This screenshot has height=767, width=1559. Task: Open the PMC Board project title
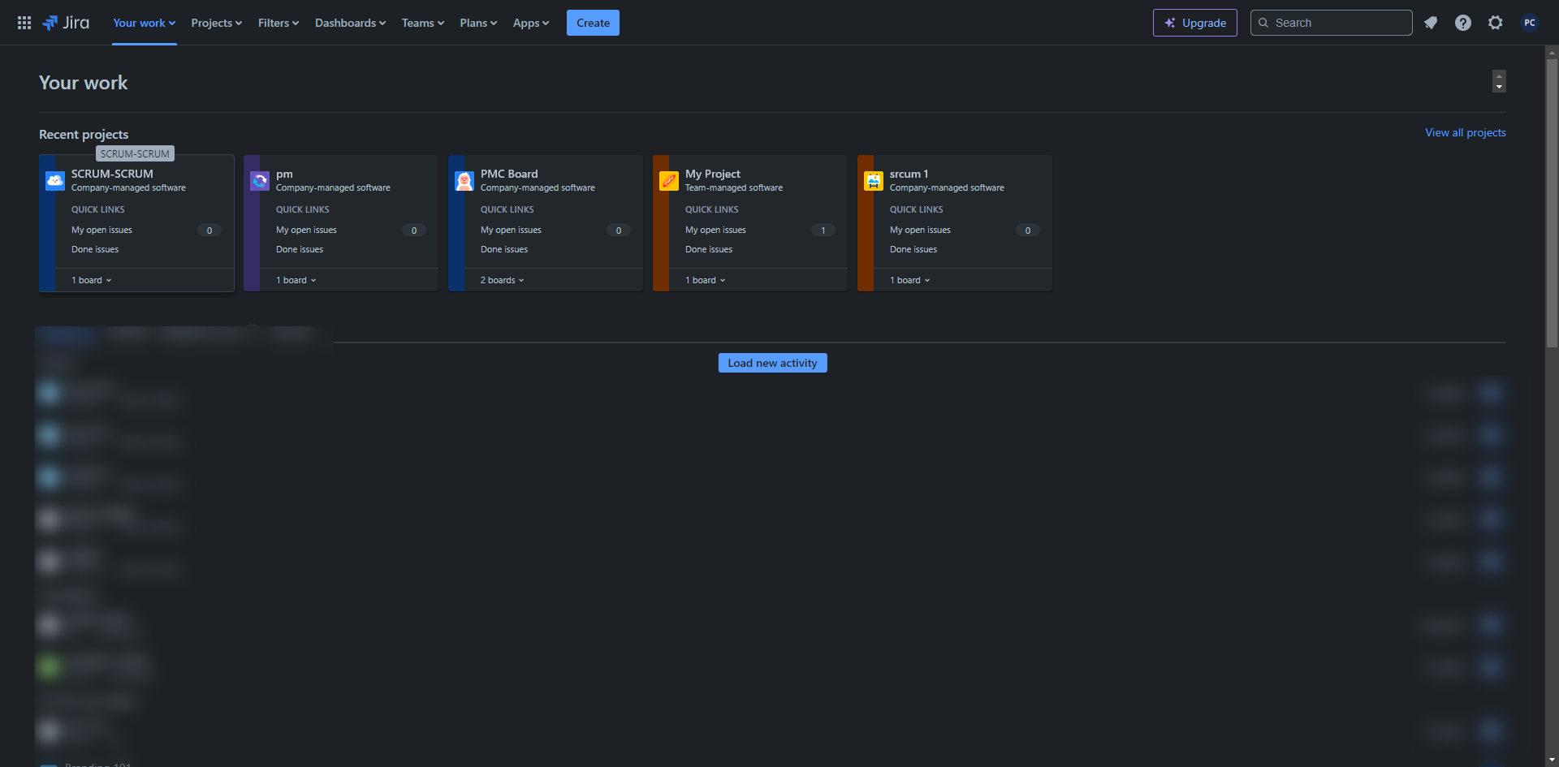(x=509, y=174)
